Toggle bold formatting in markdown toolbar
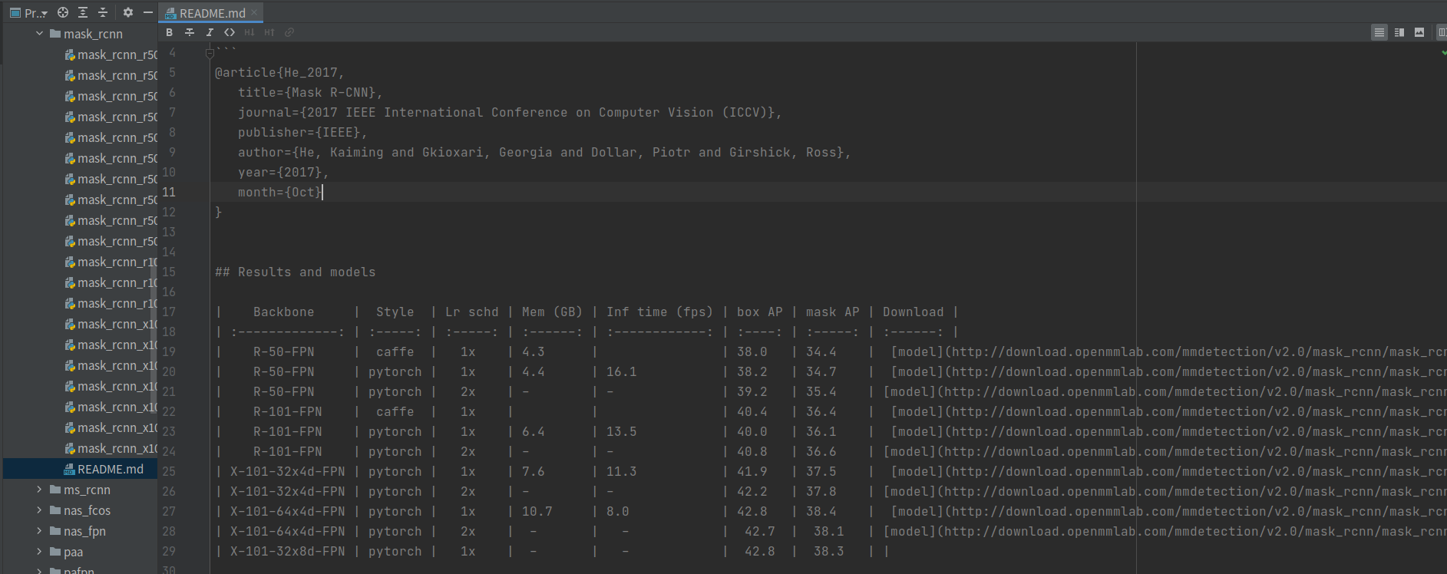This screenshot has height=574, width=1447. [x=169, y=32]
